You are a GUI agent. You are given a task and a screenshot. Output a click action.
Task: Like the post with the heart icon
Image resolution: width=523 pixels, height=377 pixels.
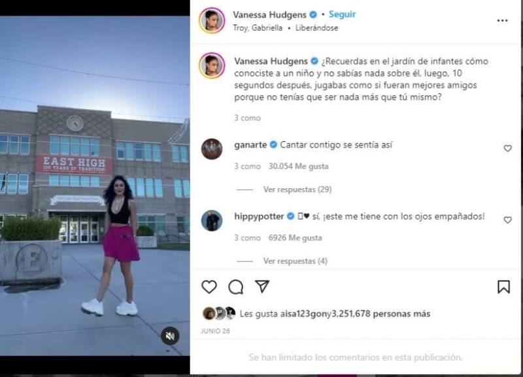pyautogui.click(x=209, y=287)
